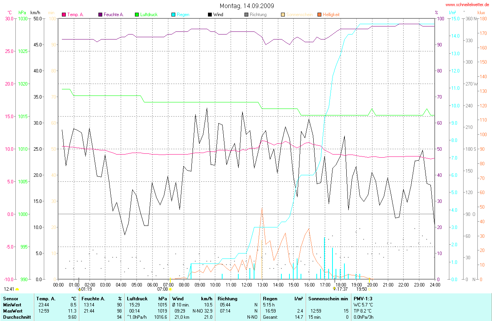
Task: Click the km/h axis unit label
Action: tap(36, 13)
